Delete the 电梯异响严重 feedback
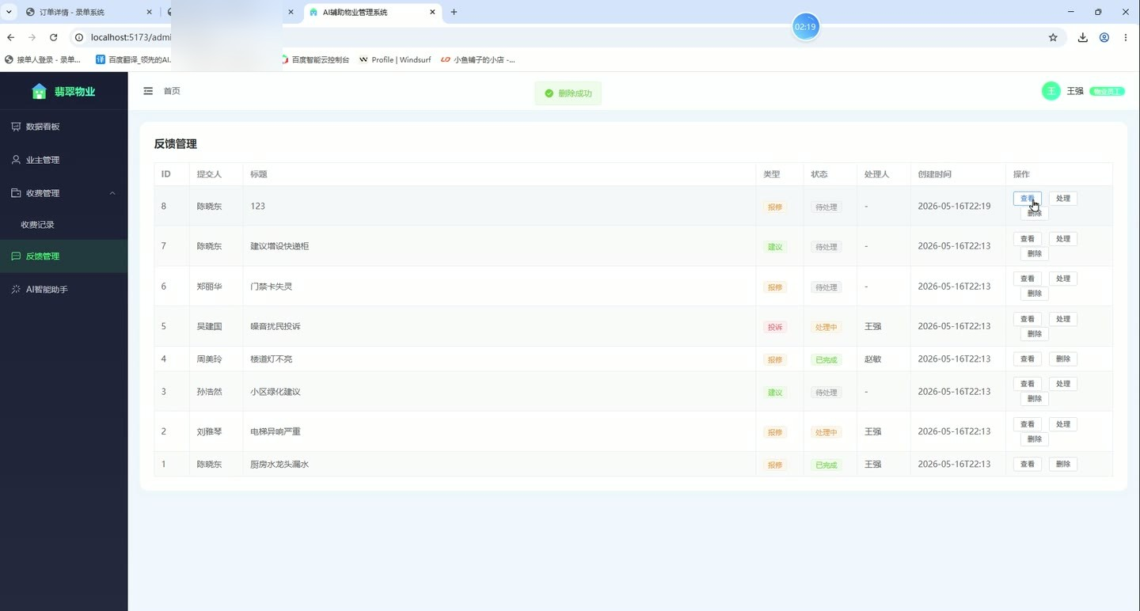 coord(1035,439)
